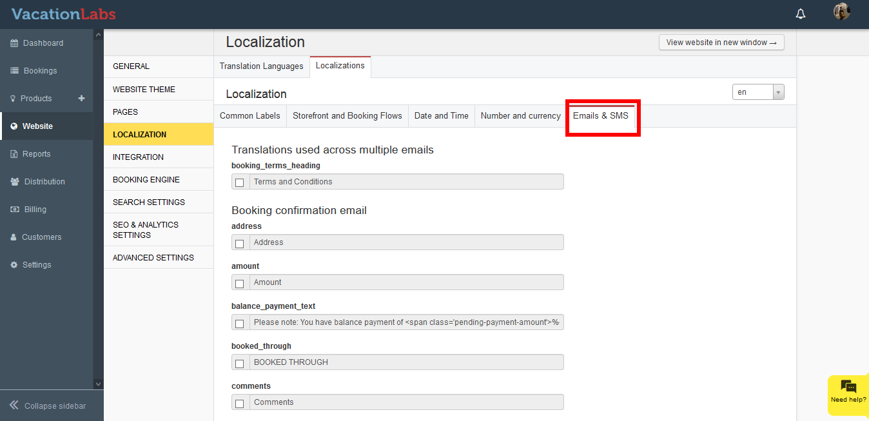The width and height of the screenshot is (869, 421).
Task: Open the Date and Time tab
Action: (x=441, y=116)
